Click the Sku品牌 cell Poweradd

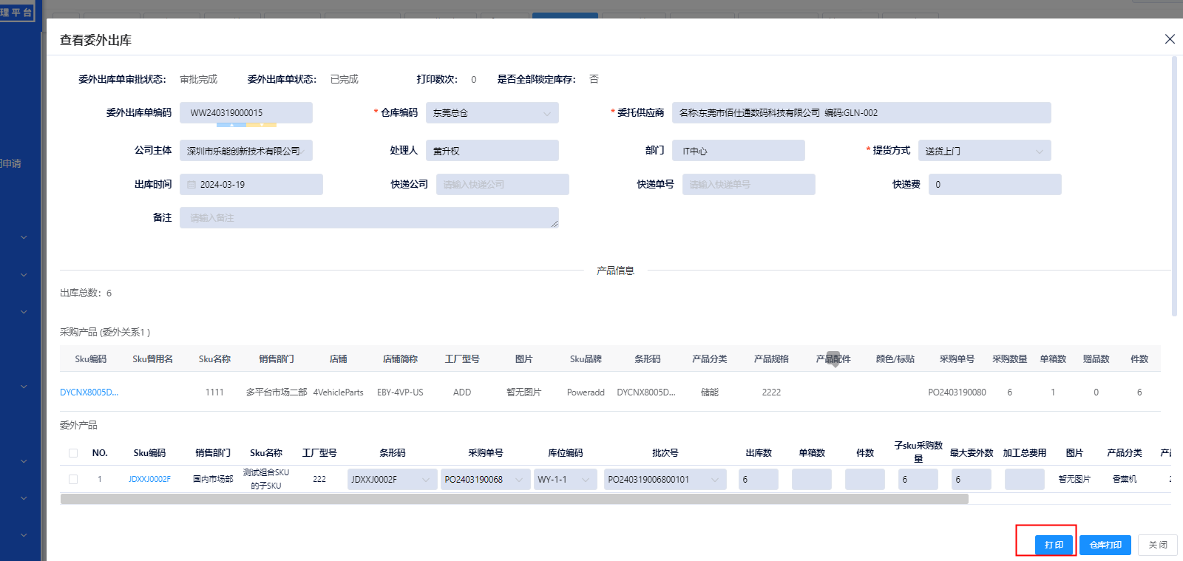(586, 392)
